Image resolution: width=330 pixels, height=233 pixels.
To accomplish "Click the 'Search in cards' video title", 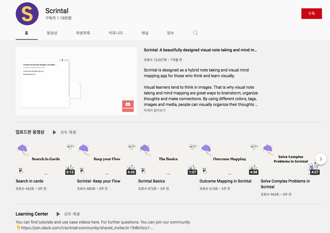I will 29,181.
